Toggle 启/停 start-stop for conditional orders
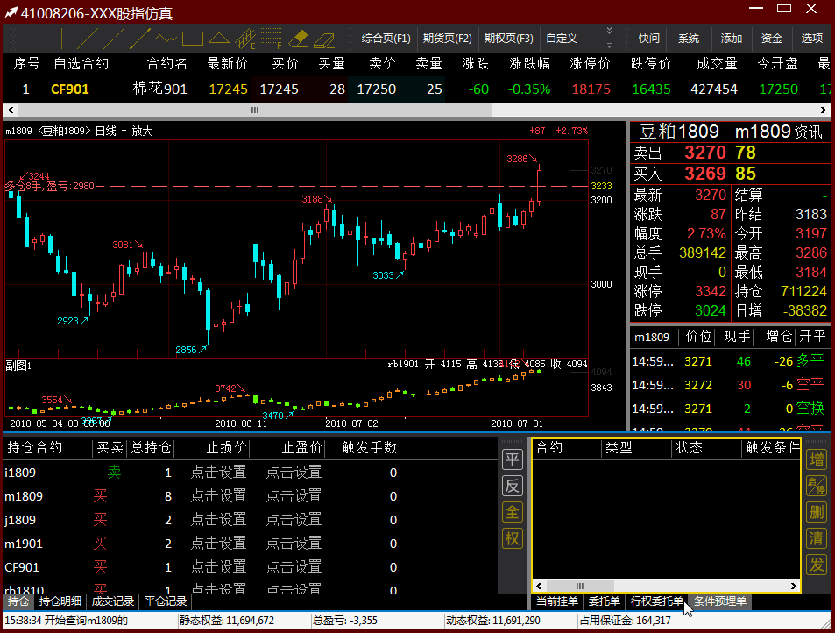This screenshot has height=633, width=835. [x=817, y=486]
